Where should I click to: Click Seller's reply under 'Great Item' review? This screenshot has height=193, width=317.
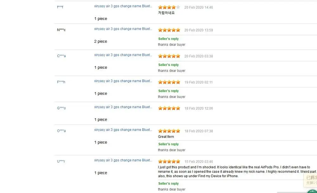[168, 144]
